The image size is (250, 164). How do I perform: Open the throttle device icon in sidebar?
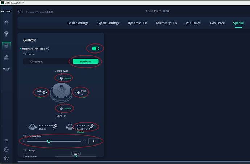click(x=6, y=57)
